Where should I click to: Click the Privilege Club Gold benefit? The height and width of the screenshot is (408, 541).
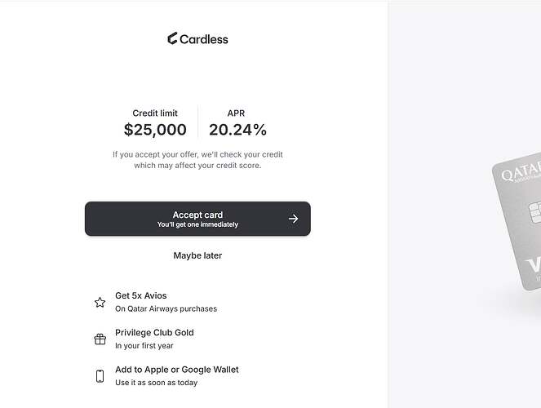(x=144, y=339)
